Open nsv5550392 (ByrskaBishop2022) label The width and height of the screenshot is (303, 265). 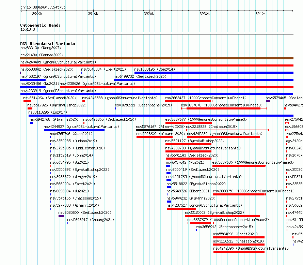(x=80, y=170)
